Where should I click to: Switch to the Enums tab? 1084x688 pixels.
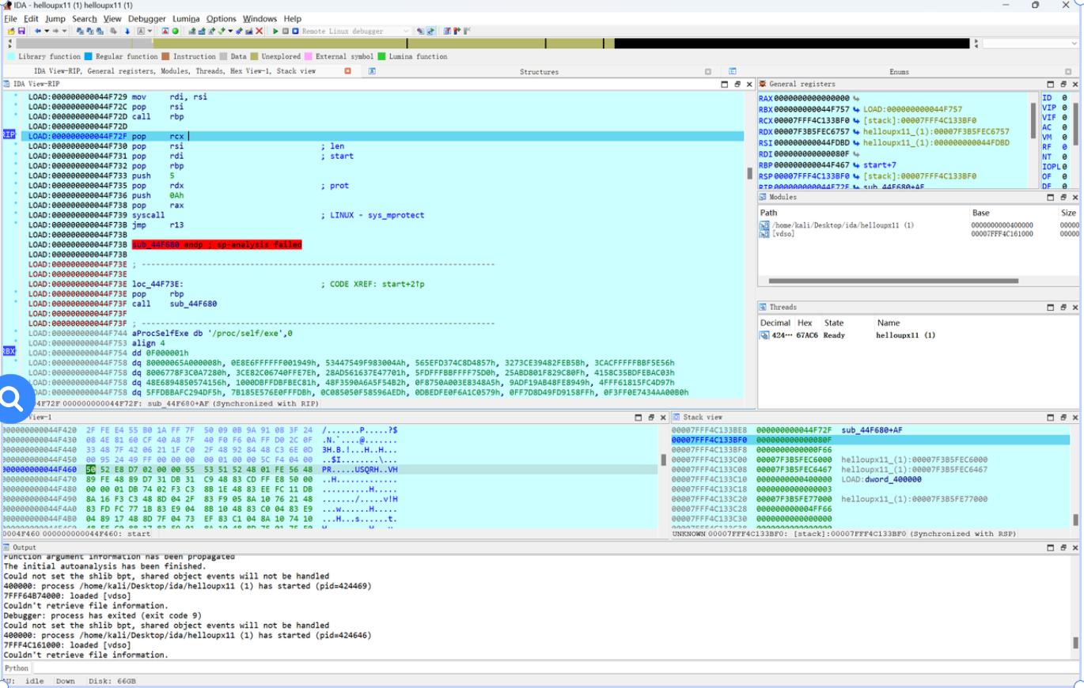coord(900,71)
